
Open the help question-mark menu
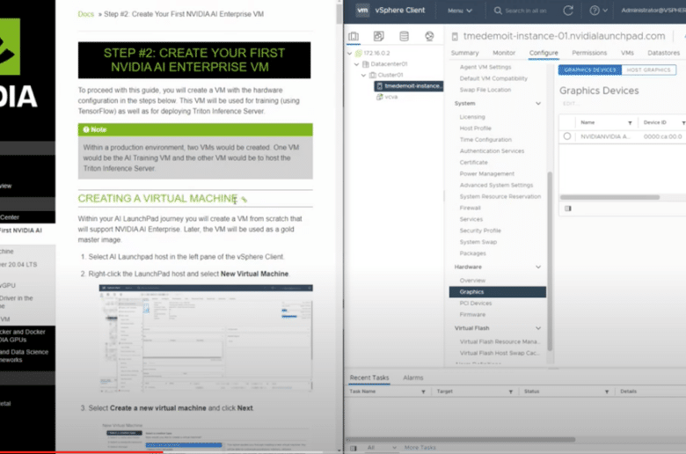click(x=599, y=11)
